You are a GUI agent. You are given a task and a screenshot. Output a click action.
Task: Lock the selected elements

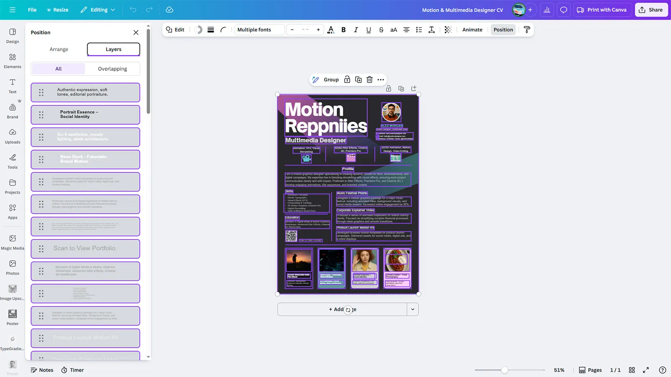(347, 80)
